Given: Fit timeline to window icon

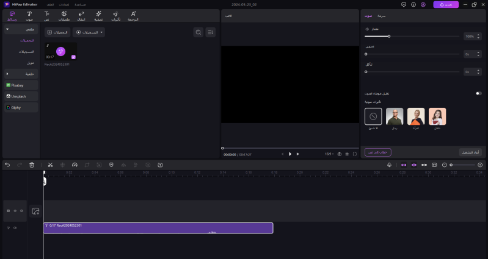Looking at the screenshot, I should (x=434, y=165).
